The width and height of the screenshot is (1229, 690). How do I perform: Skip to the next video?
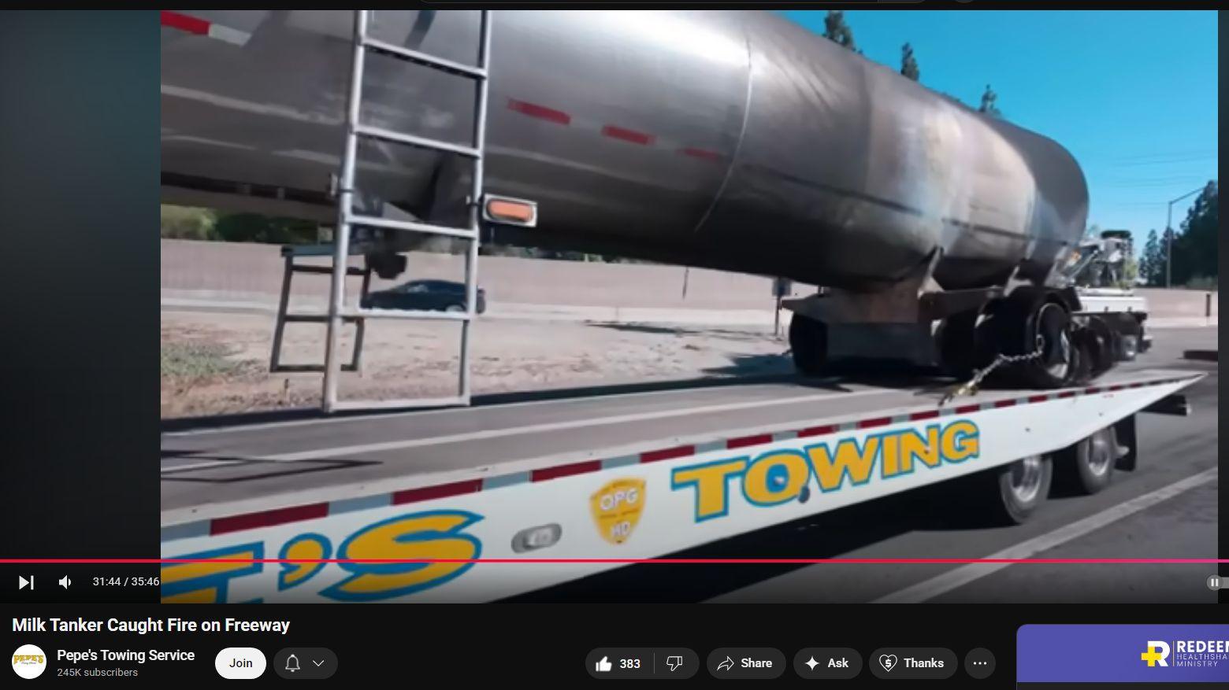coord(26,582)
